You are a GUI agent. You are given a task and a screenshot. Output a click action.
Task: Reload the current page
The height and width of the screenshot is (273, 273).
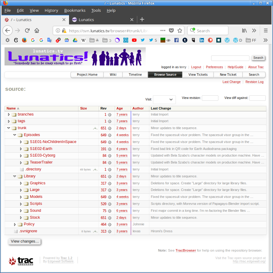pos(27,30)
